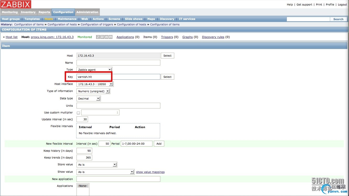Expand the Store value dropdown
Viewport: 349px width, 196px height.
pyautogui.click(x=97, y=165)
